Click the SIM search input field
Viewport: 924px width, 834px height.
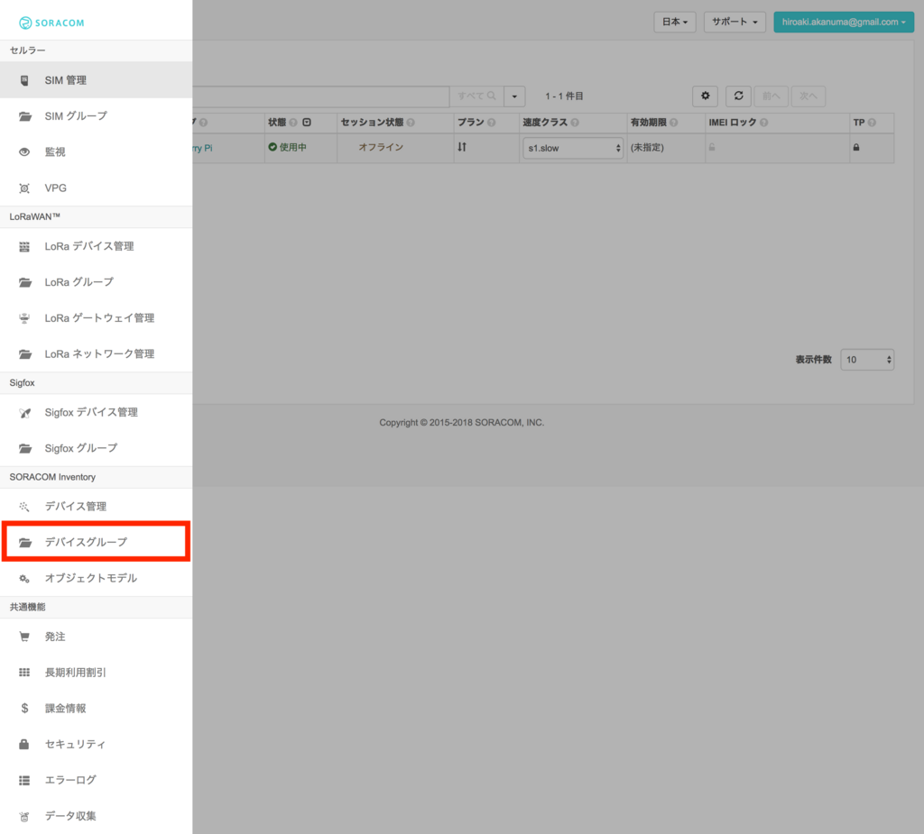click(320, 96)
